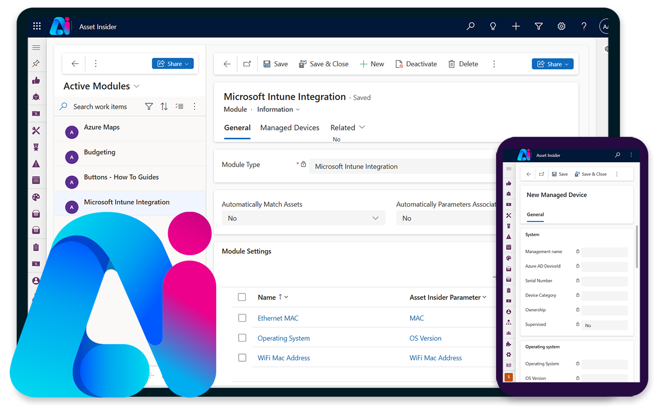
Task: Check the Operating System row checkbox
Action: click(x=242, y=338)
